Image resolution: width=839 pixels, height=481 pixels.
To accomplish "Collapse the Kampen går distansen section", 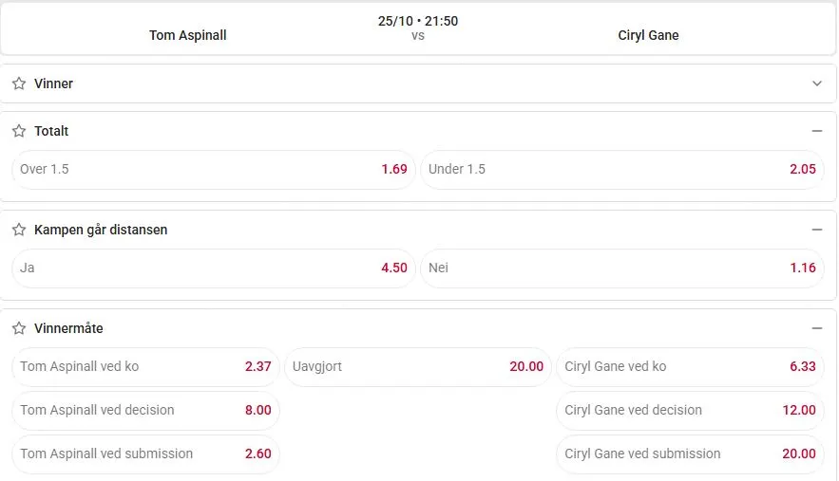I will 817,230.
